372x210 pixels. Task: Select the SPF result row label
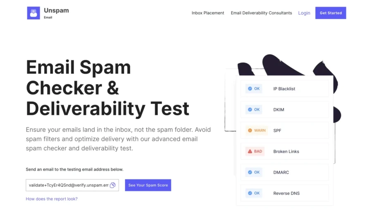coord(277,131)
